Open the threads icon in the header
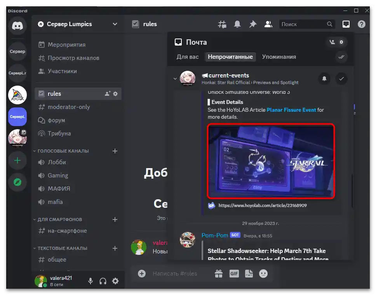This screenshot has height=295, width=376. coord(222,24)
